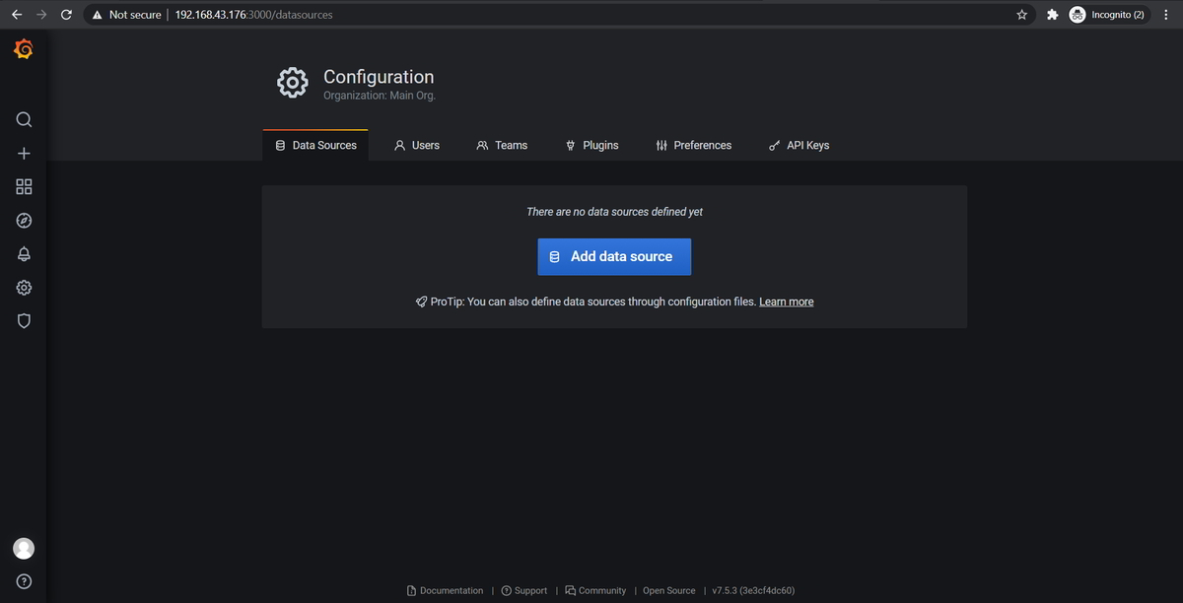The height and width of the screenshot is (603, 1183).
Task: Switch to the Preferences tab
Action: pos(694,145)
